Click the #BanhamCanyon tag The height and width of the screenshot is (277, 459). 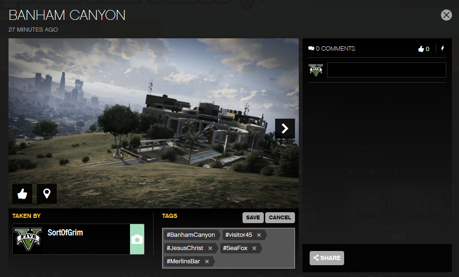[x=191, y=235]
